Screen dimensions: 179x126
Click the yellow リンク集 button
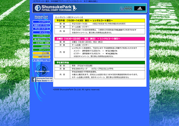[41, 53]
